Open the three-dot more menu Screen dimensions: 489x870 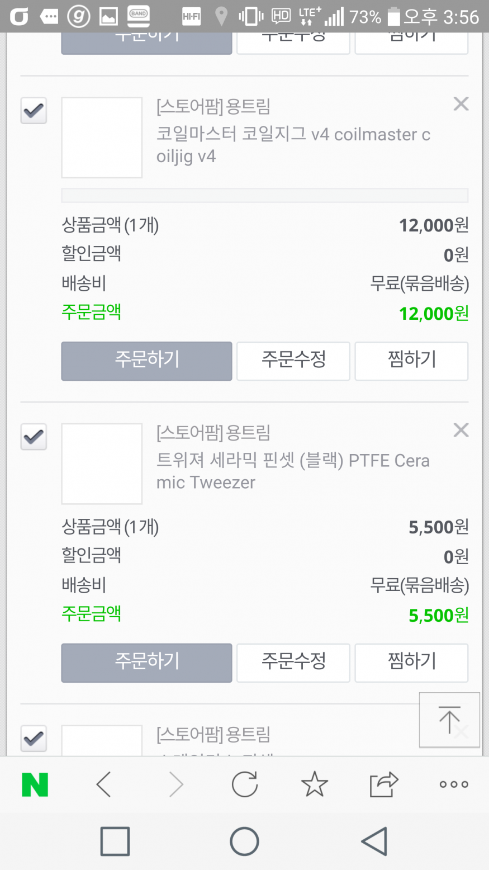[454, 784]
